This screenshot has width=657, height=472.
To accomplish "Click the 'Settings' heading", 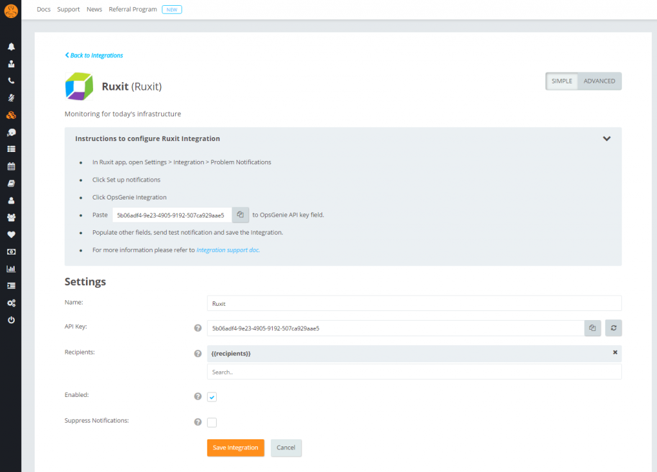I will click(85, 282).
